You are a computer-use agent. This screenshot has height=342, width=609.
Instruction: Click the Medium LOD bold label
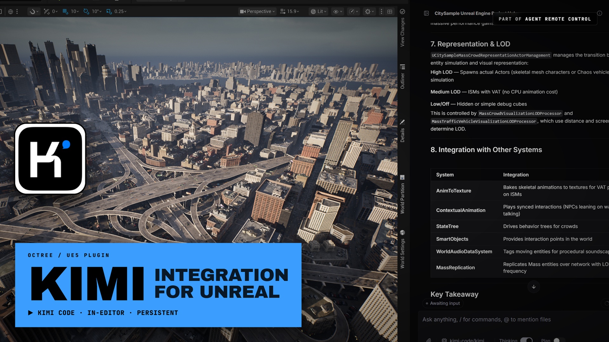[445, 92]
